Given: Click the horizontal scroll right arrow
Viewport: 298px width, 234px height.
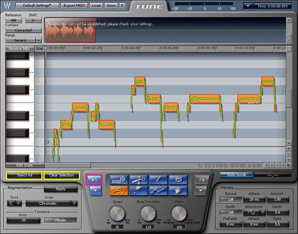Looking at the screenshot, I should (272, 165).
